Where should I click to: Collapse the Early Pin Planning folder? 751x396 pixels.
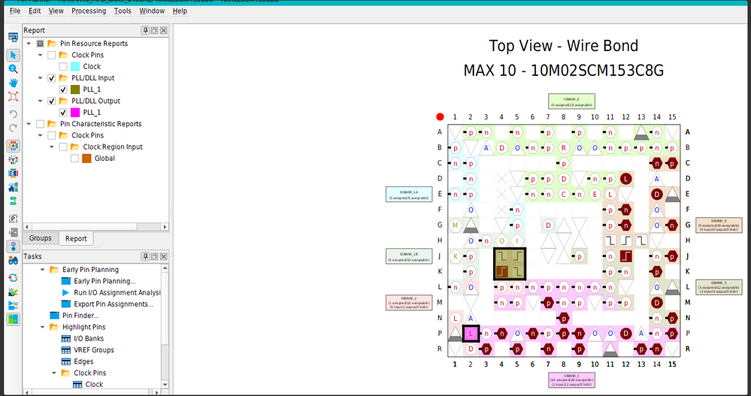(43, 270)
